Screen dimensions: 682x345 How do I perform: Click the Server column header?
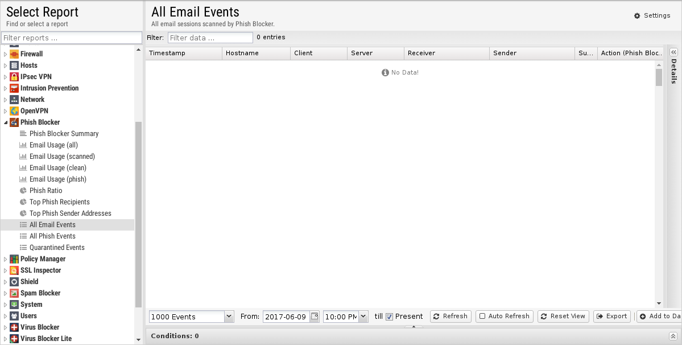(x=376, y=53)
